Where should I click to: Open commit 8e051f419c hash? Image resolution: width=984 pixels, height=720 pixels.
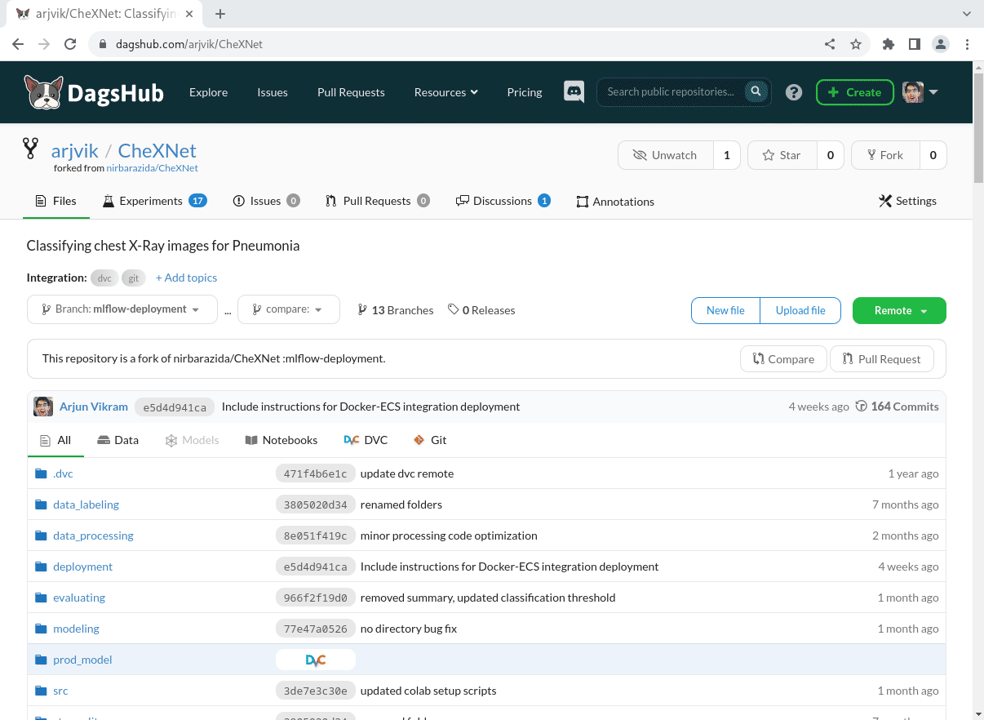click(x=315, y=536)
